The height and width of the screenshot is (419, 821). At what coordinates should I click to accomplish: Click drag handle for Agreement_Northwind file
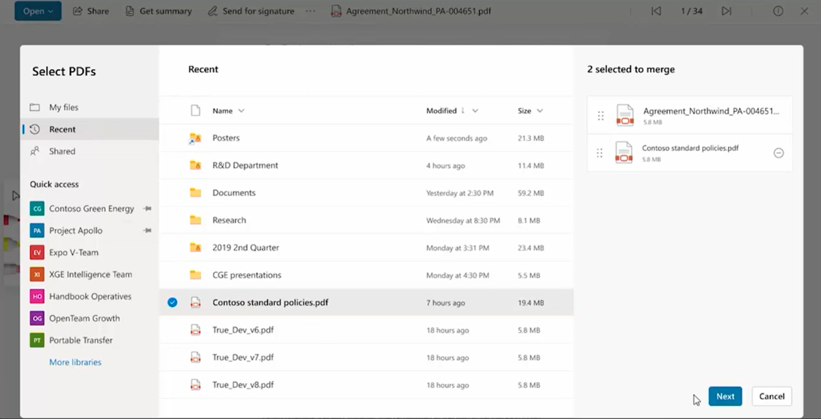pos(601,116)
